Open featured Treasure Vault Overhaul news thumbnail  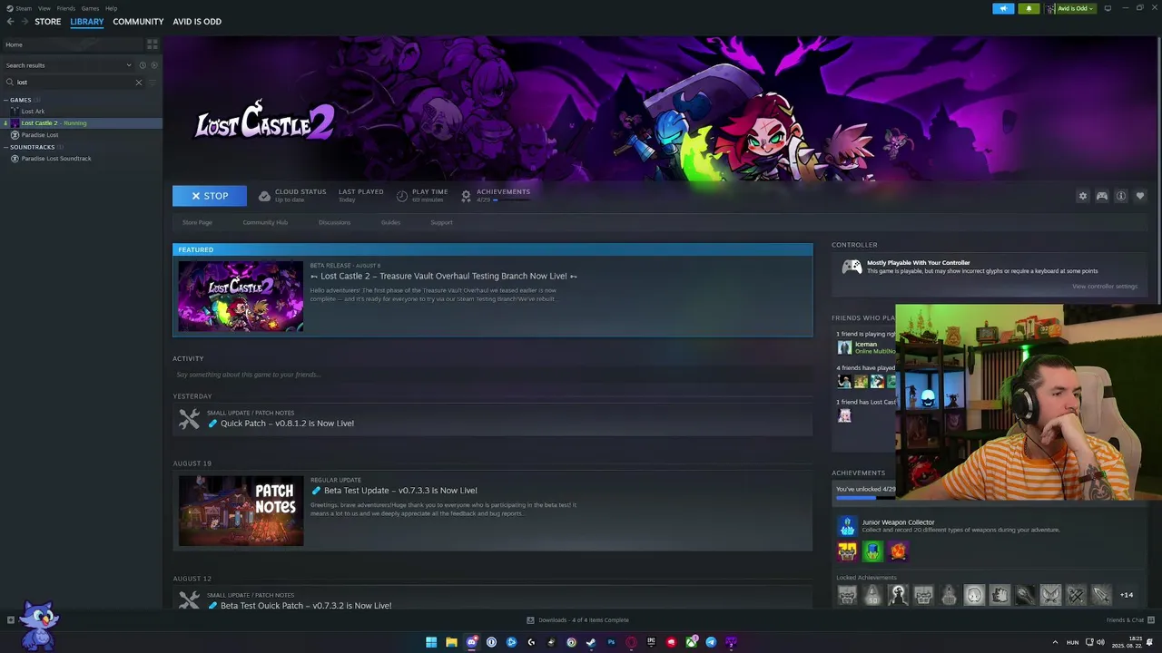pyautogui.click(x=241, y=297)
